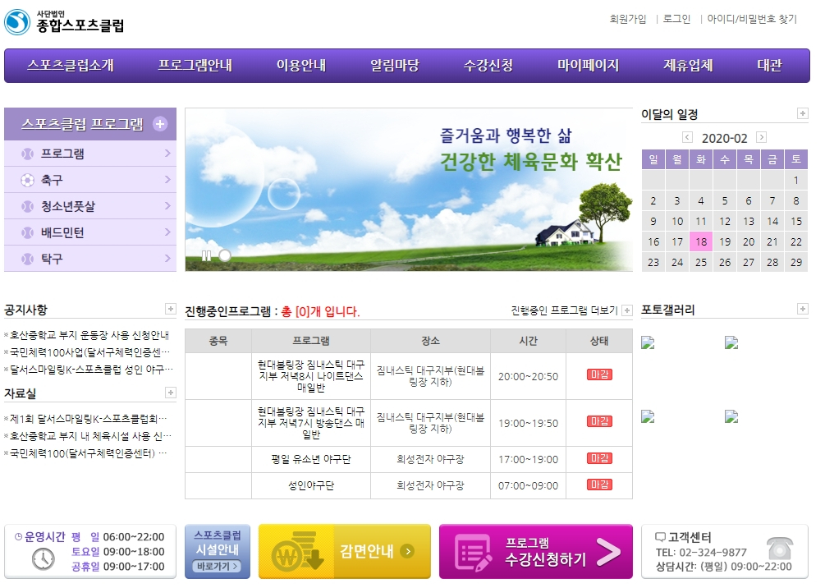Click plus icon beside 공지사항
Image resolution: width=825 pixels, height=588 pixels.
pos(170,310)
